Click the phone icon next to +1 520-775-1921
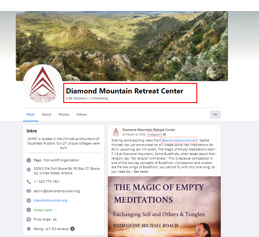 tap(29, 181)
